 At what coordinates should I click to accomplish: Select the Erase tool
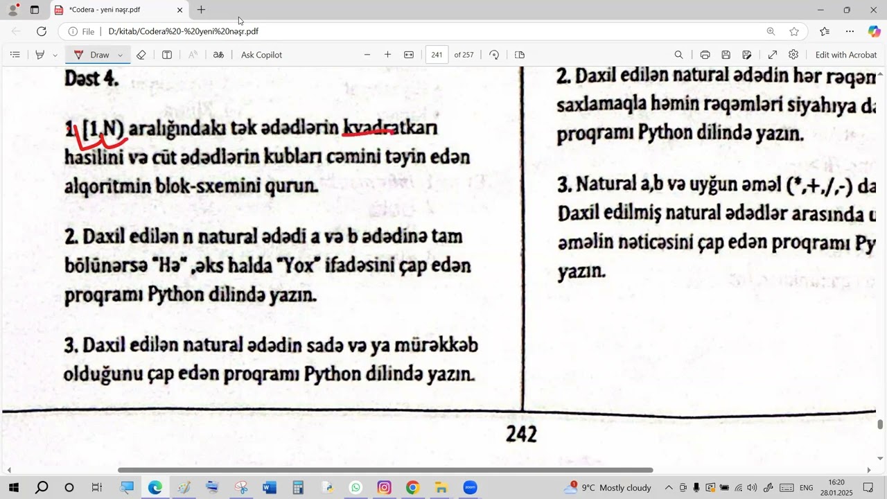pyautogui.click(x=141, y=55)
